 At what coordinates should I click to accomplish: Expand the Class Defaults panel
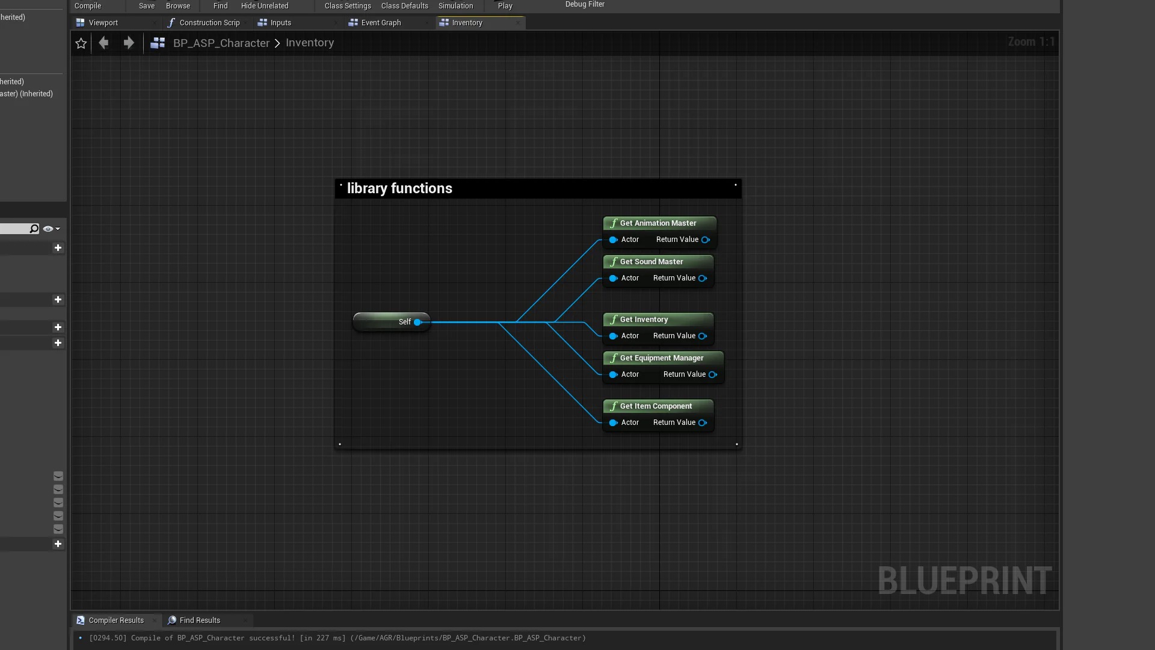click(x=405, y=5)
